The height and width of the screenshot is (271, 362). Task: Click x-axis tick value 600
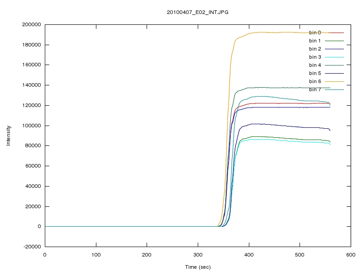(351, 255)
